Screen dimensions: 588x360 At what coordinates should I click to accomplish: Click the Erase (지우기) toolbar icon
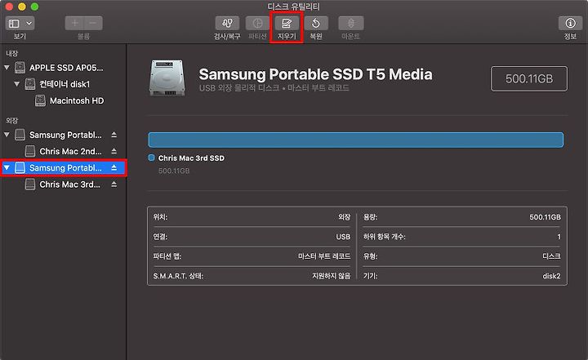point(287,23)
